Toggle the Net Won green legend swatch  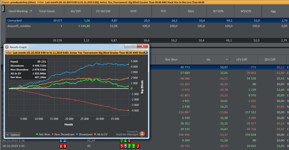tap(37, 134)
